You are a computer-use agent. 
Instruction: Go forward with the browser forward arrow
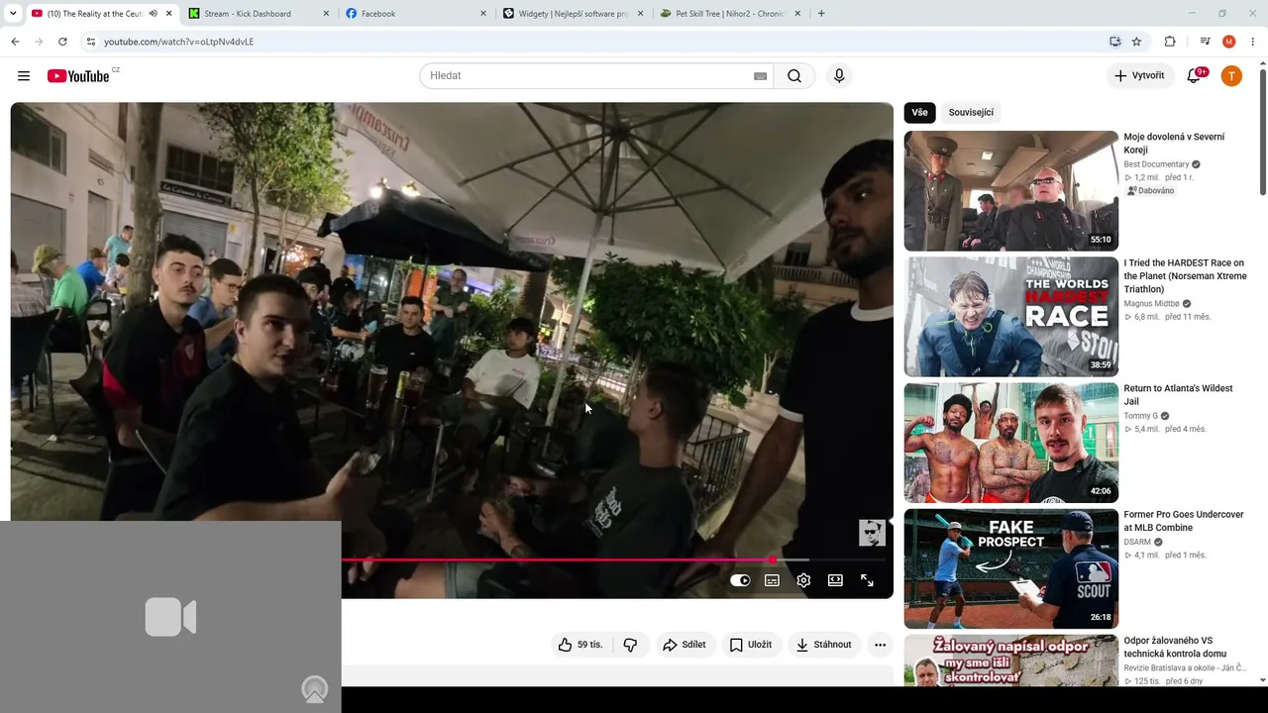[x=39, y=42]
